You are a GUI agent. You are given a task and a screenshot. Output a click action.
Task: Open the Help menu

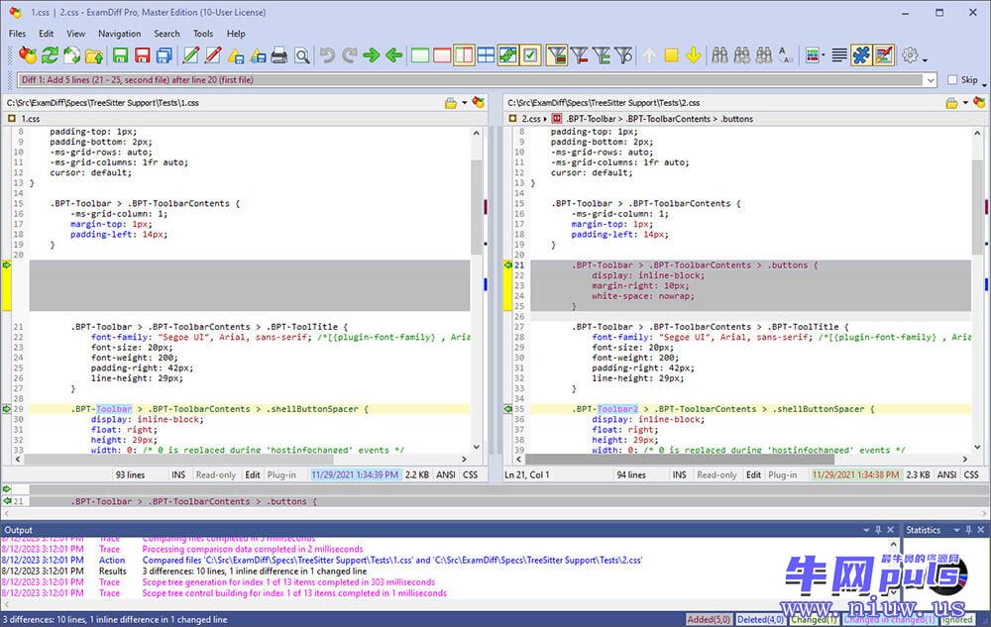pos(236,34)
